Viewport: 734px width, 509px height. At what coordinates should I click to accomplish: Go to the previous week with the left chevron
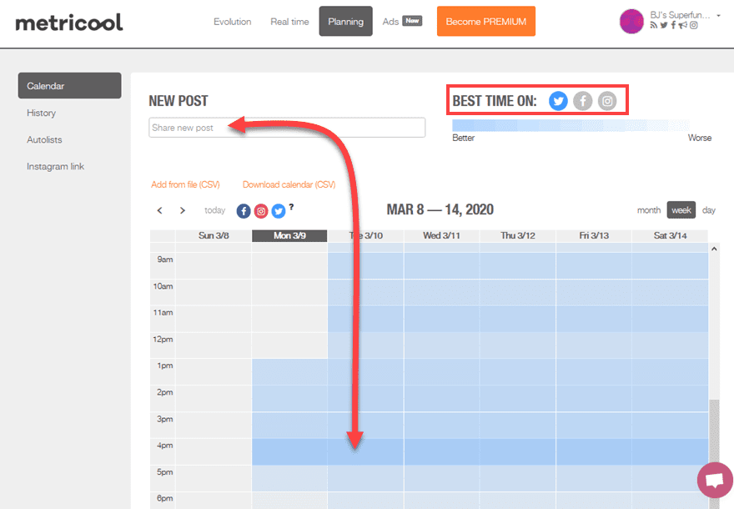click(x=159, y=210)
